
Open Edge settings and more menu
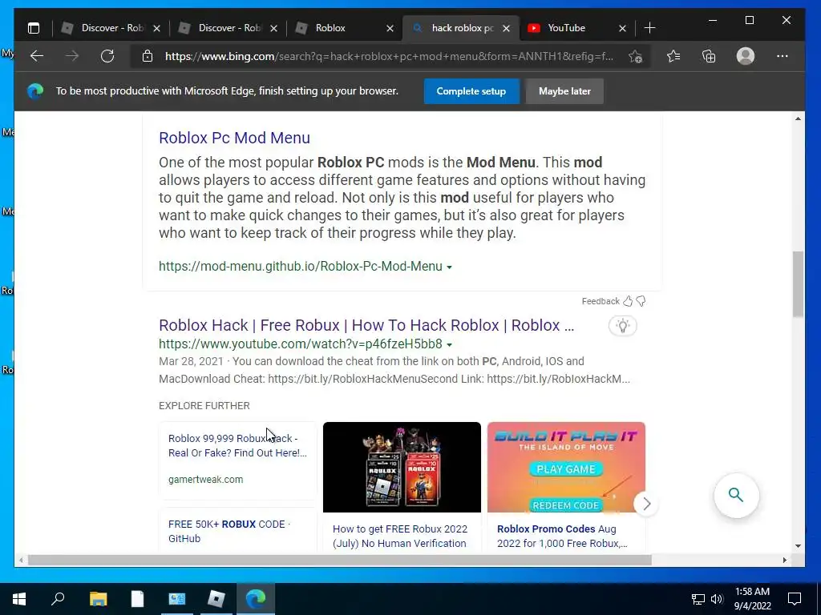tap(783, 56)
